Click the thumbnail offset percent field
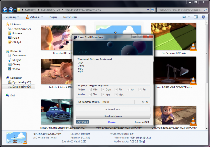Viewport: 210px width, 147px height. 140,102
